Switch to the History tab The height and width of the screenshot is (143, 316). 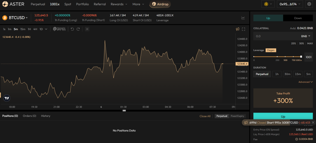coord(46,116)
